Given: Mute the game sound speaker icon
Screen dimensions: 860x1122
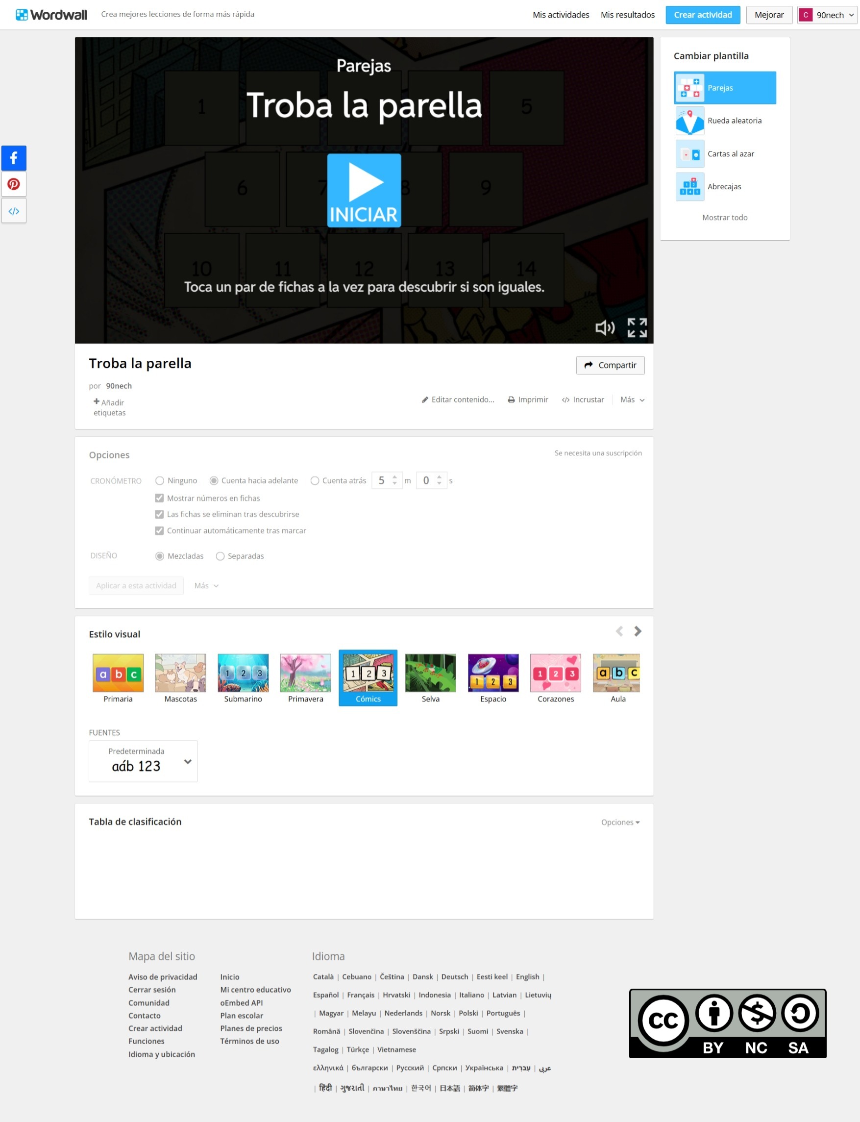Looking at the screenshot, I should click(605, 328).
